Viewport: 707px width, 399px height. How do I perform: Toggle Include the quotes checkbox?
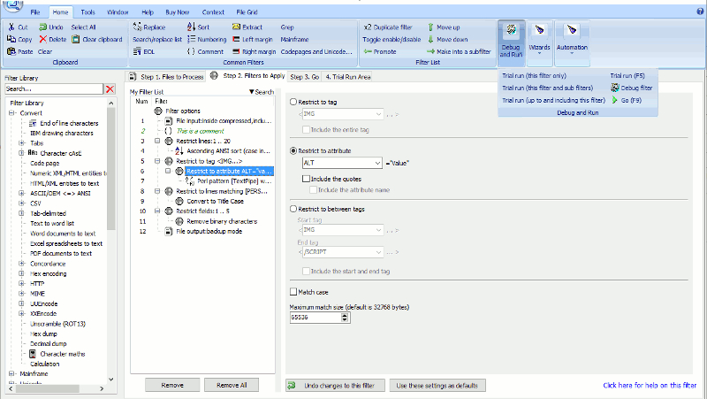[306, 179]
